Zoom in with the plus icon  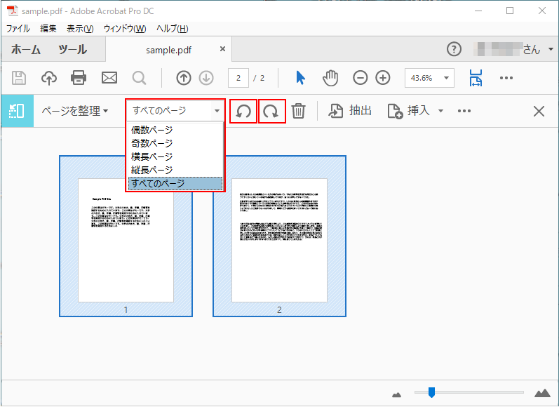[x=383, y=78]
